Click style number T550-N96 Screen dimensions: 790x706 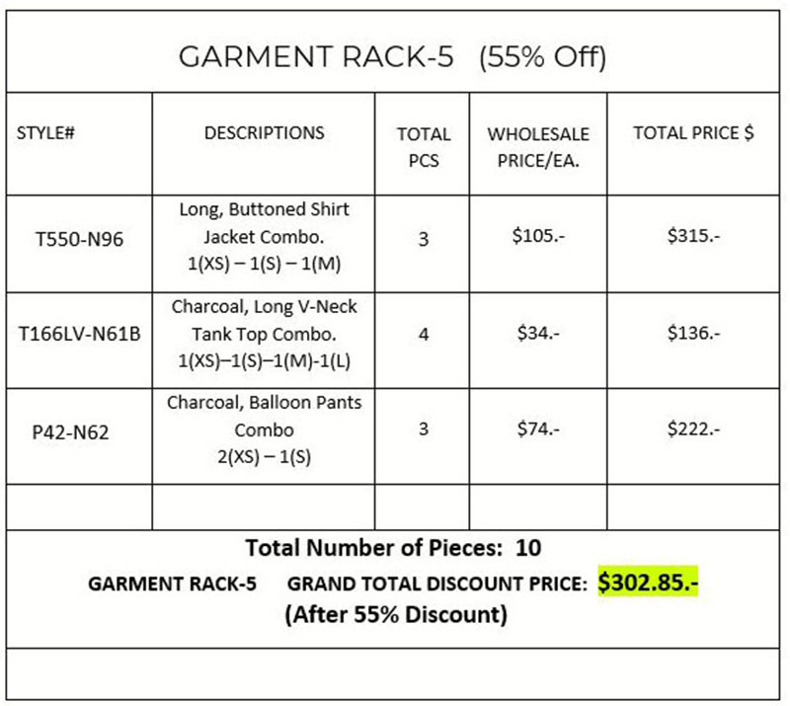[x=78, y=239]
